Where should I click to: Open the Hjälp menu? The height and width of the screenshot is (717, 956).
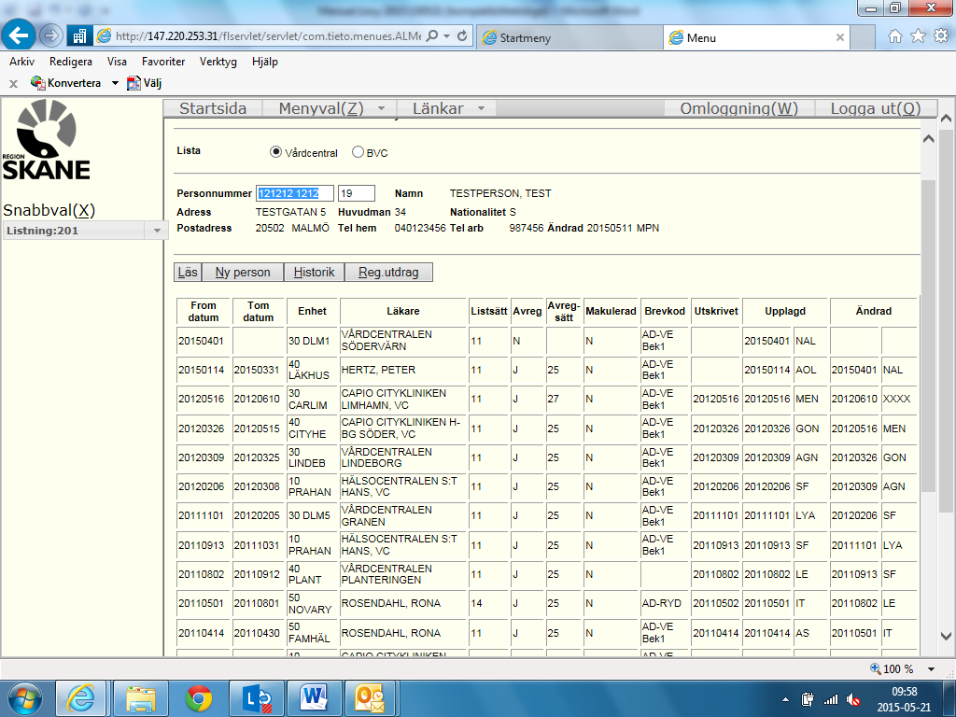point(265,62)
